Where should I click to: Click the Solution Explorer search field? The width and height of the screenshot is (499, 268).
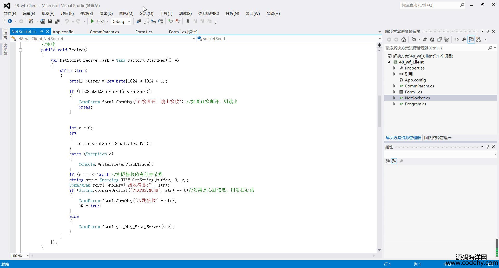coord(441,48)
